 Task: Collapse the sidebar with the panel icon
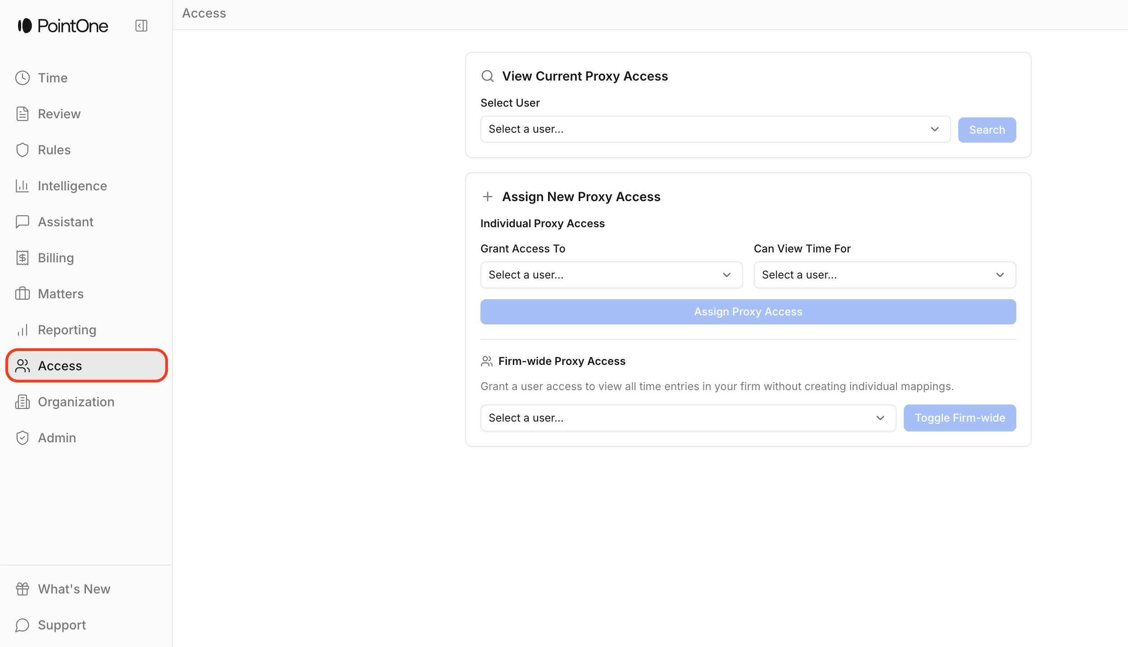141,26
